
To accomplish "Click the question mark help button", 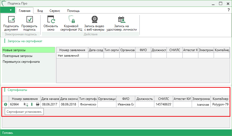I will coord(229,10).
